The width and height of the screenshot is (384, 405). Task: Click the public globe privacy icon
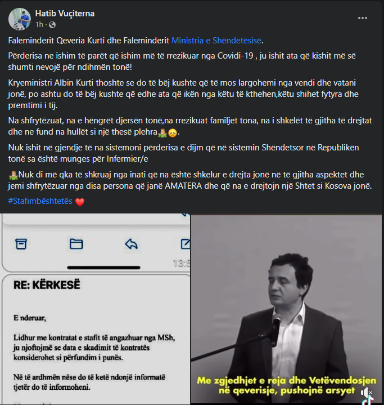tap(52, 25)
